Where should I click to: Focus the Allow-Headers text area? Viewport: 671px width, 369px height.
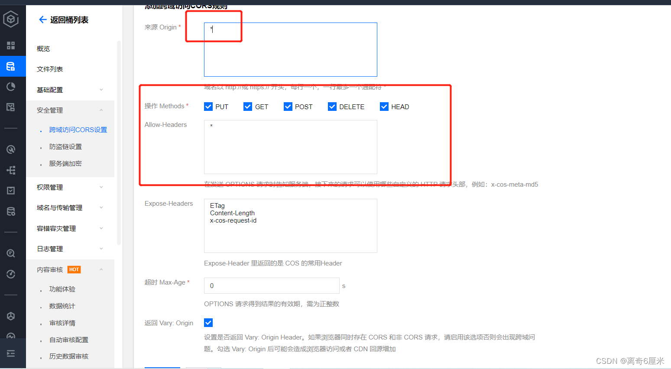[x=291, y=147]
